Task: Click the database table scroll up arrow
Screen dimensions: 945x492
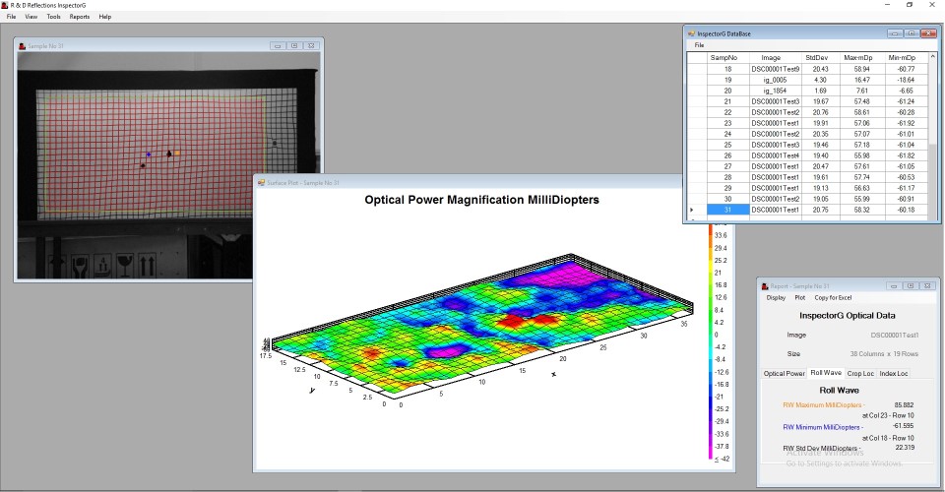Action: click(930, 58)
